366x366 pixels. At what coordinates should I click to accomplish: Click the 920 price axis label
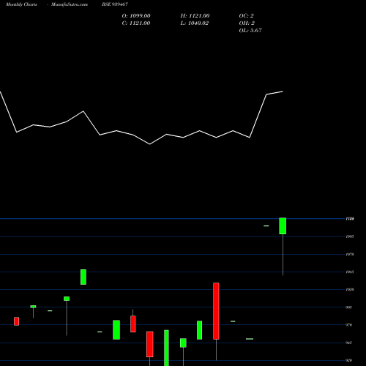coord(349,360)
